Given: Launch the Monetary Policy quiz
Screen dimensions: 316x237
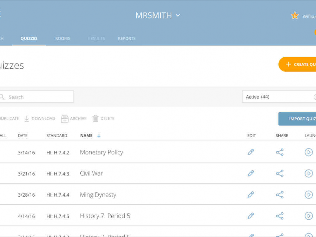Looking at the screenshot, I should pyautogui.click(x=309, y=152).
